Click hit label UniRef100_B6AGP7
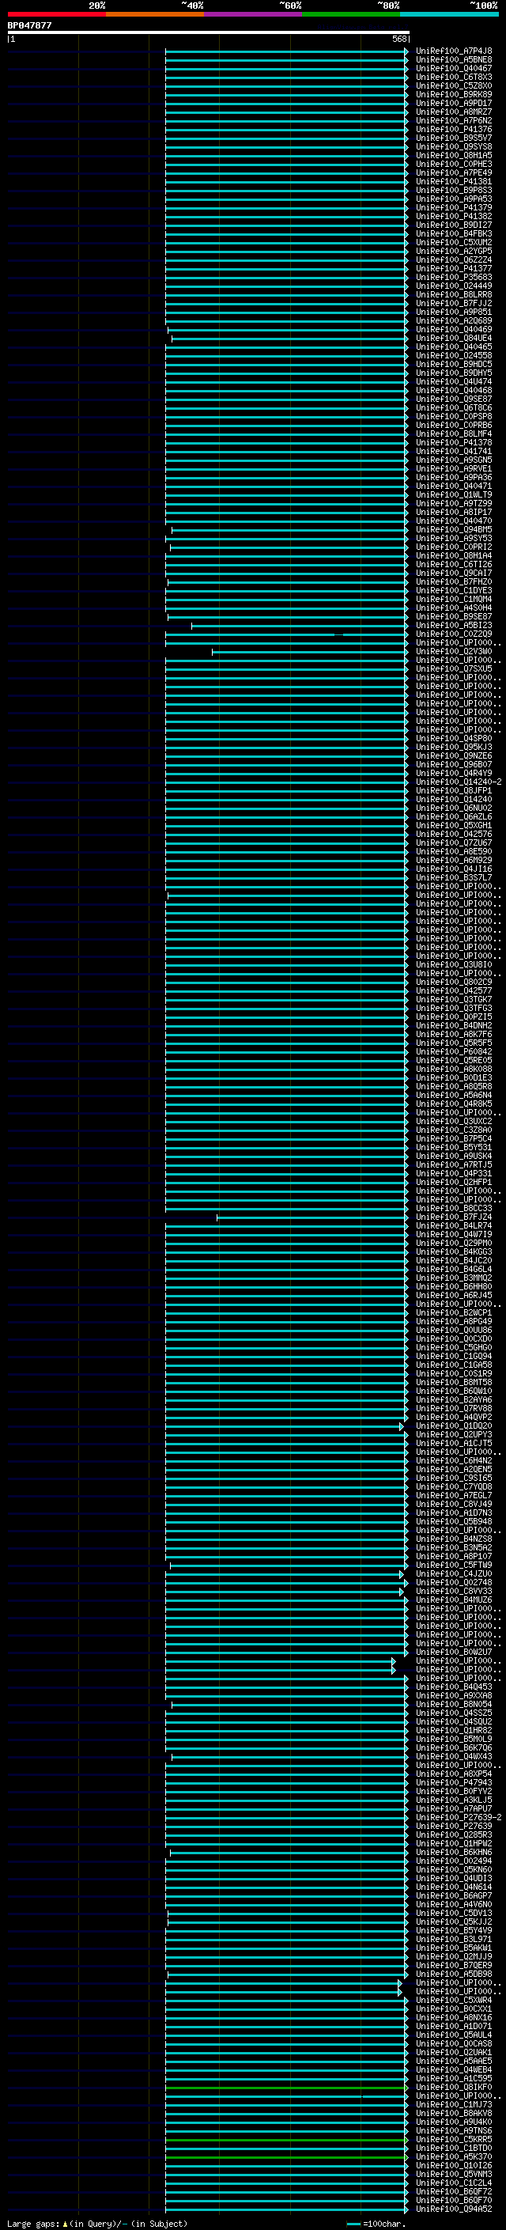This screenshot has width=506, height=2230. click(453, 1897)
